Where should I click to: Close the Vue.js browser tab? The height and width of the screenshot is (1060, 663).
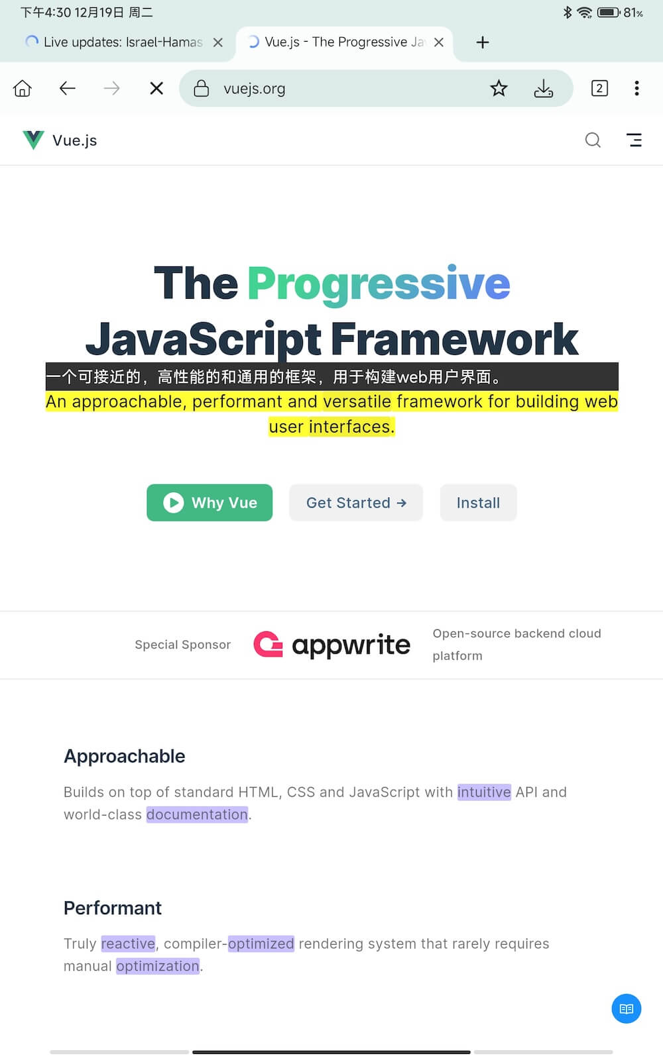439,42
